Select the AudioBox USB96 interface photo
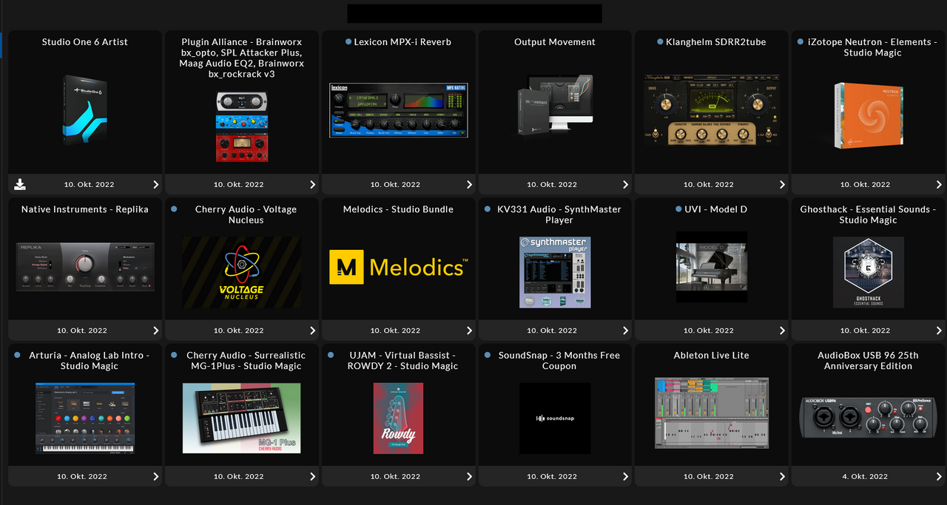947x505 pixels. coord(869,418)
